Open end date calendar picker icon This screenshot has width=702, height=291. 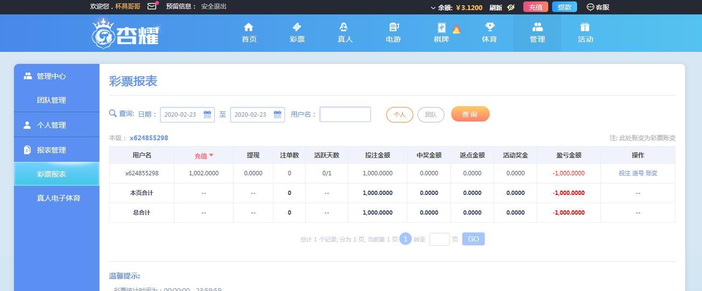277,114
